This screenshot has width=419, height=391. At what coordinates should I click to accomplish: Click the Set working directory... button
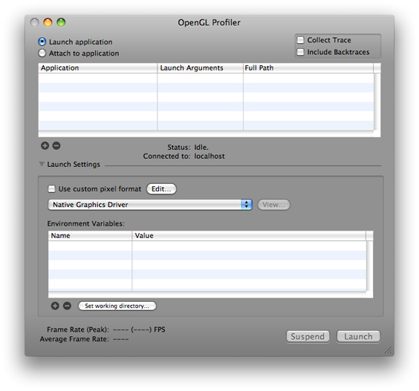tap(117, 306)
